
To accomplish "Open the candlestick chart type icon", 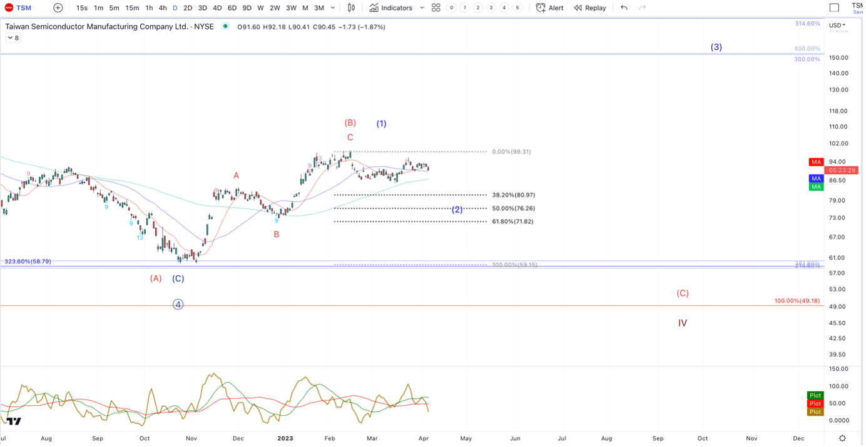I will coord(352,8).
